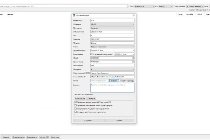Decrease the НМЦК value with down arrow
Viewport: 210px width, 140px height.
coord(133,59)
